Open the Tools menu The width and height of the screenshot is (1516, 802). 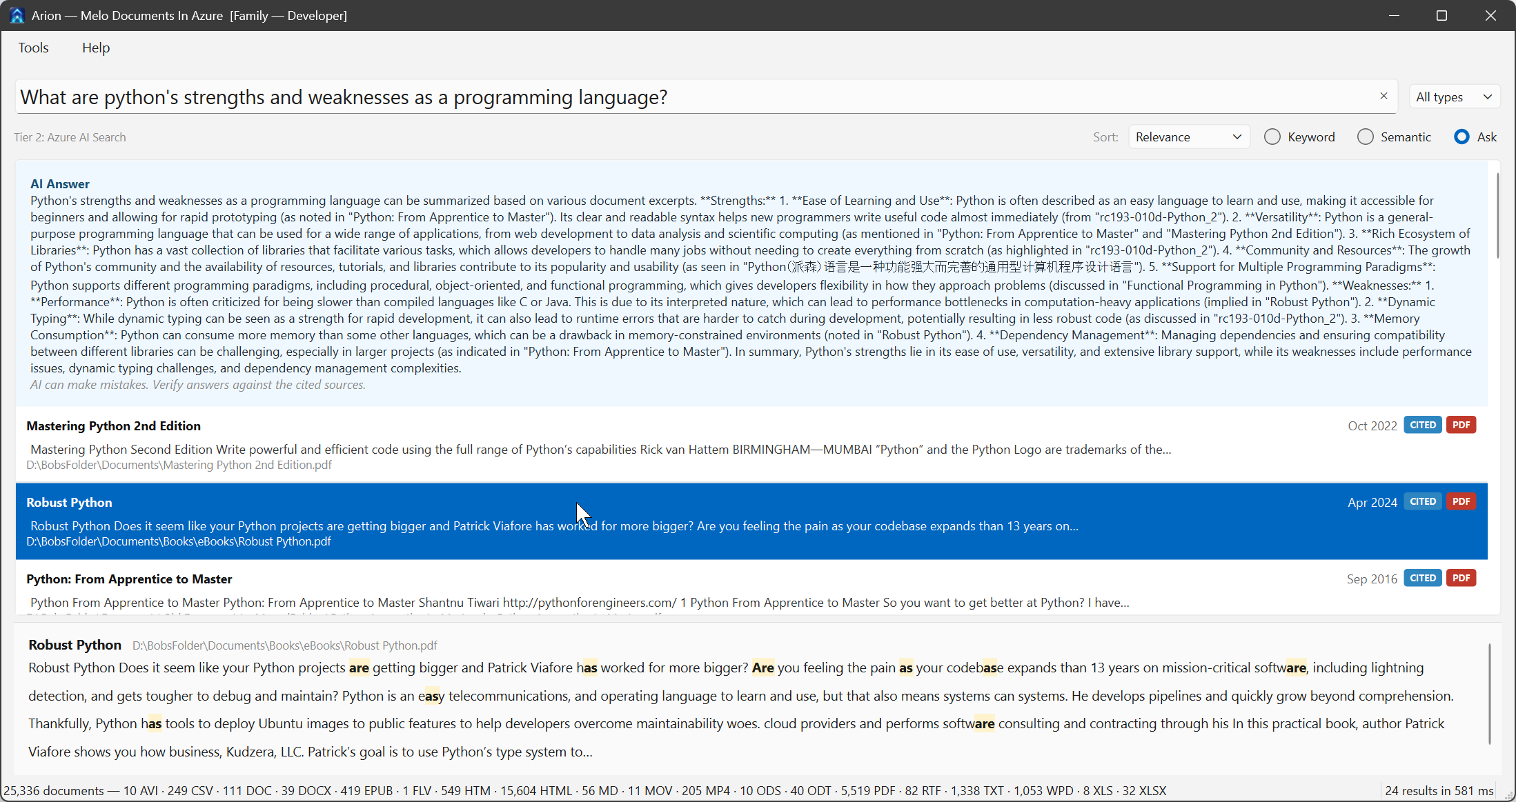point(33,48)
